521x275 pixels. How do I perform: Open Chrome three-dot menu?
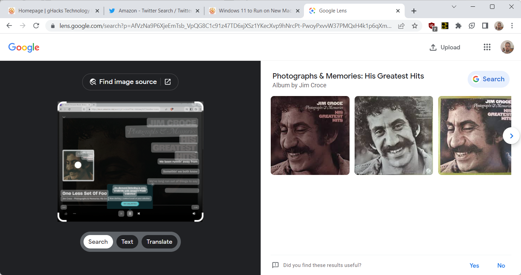tap(512, 26)
